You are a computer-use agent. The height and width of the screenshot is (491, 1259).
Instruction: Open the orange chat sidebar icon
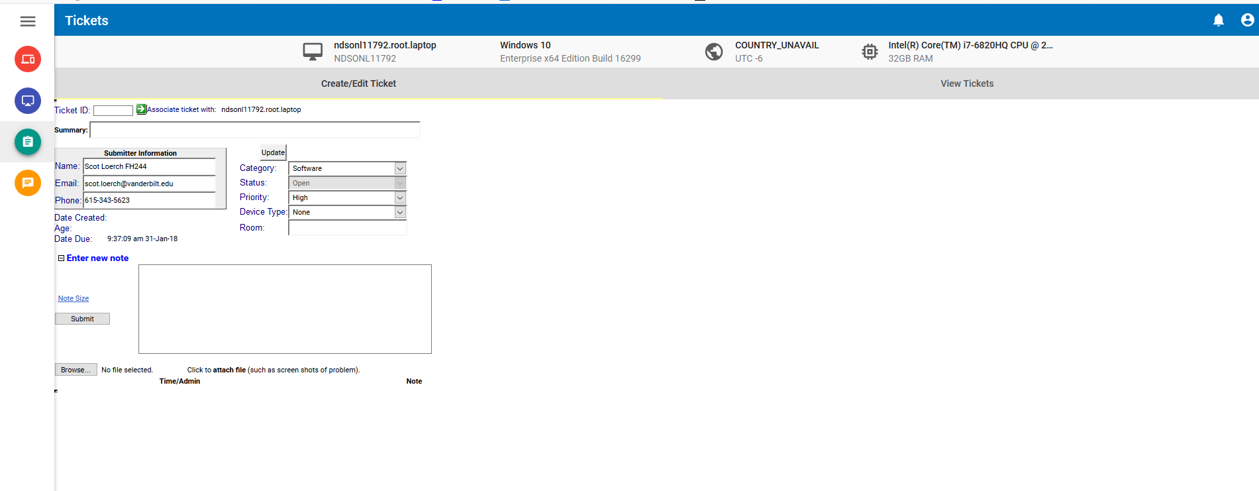point(28,183)
